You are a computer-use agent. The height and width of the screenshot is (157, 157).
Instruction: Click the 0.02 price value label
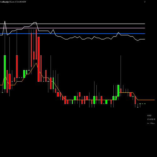149,116
